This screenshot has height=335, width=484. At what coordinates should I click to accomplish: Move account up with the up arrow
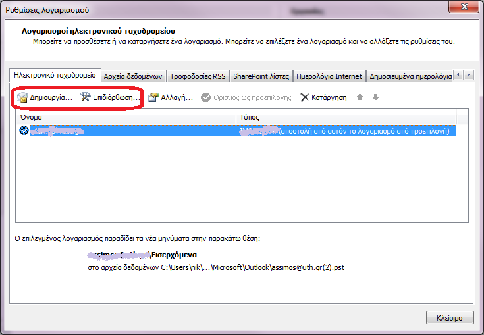(x=360, y=97)
